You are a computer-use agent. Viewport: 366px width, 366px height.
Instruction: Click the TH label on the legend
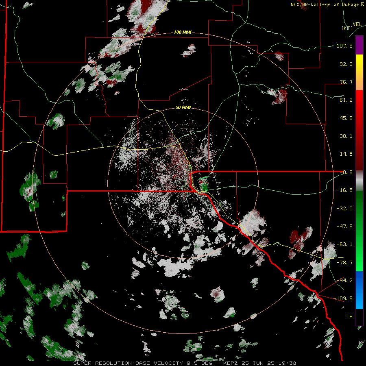tap(349, 317)
